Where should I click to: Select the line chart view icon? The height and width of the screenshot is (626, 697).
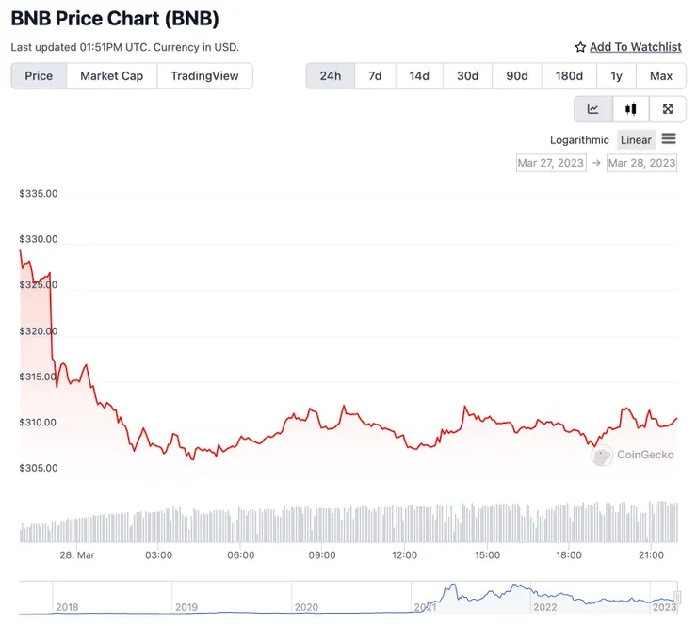click(x=593, y=109)
